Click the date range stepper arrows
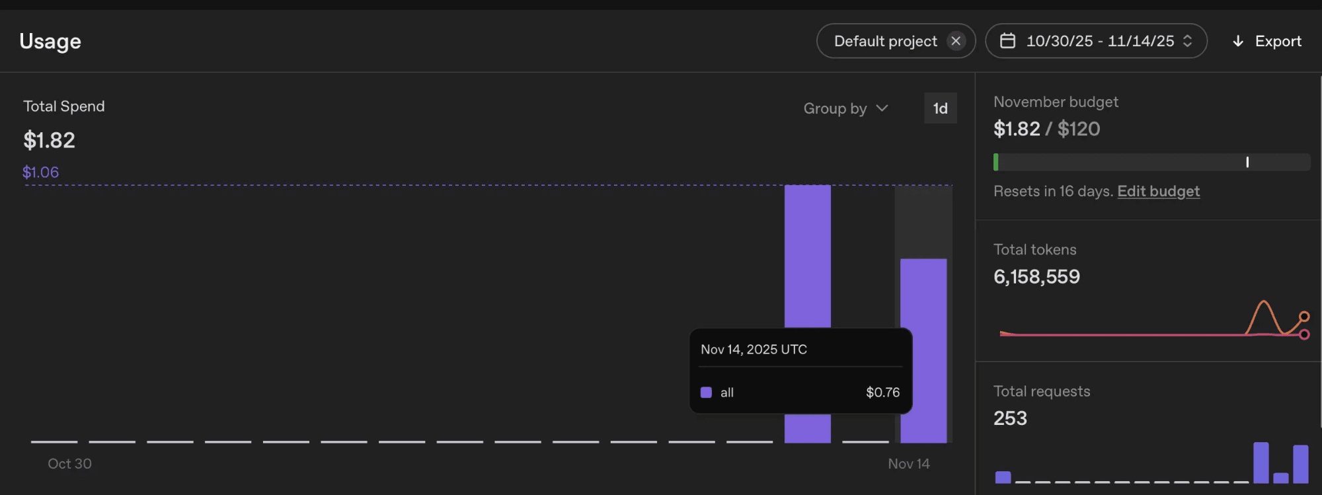Image resolution: width=1322 pixels, height=495 pixels. [x=1188, y=41]
